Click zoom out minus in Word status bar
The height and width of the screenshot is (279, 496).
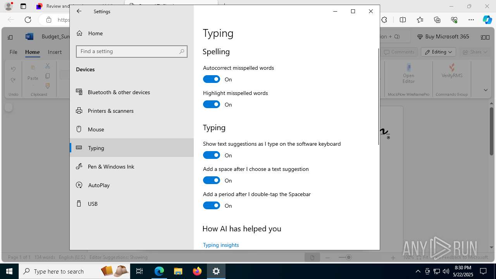click(x=328, y=257)
